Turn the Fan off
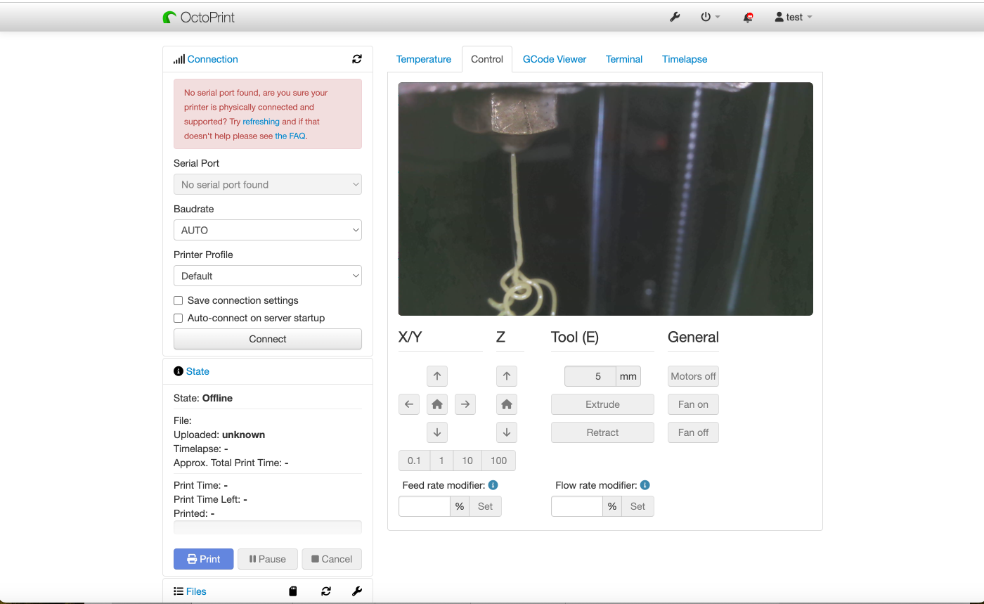 (693, 432)
